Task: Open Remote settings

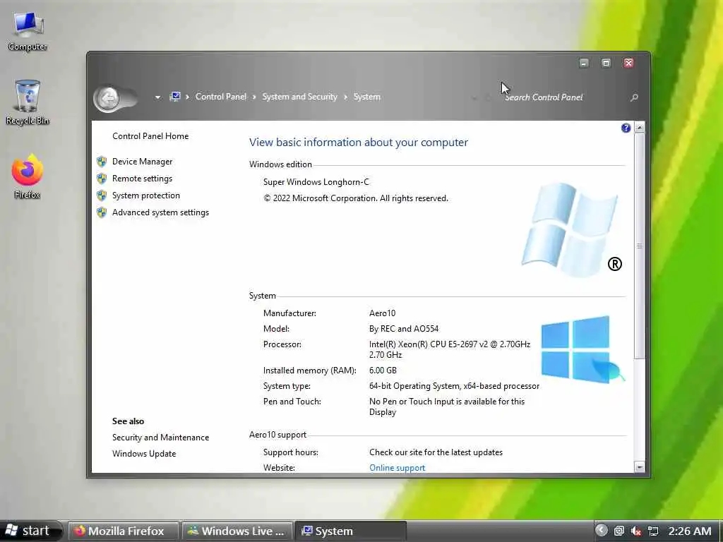Action: pos(142,179)
